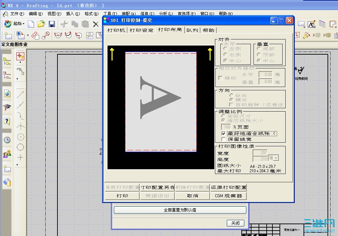The width and height of the screenshot is (338, 236).
Task: Select the circle with center point tool
Action: coord(21,137)
